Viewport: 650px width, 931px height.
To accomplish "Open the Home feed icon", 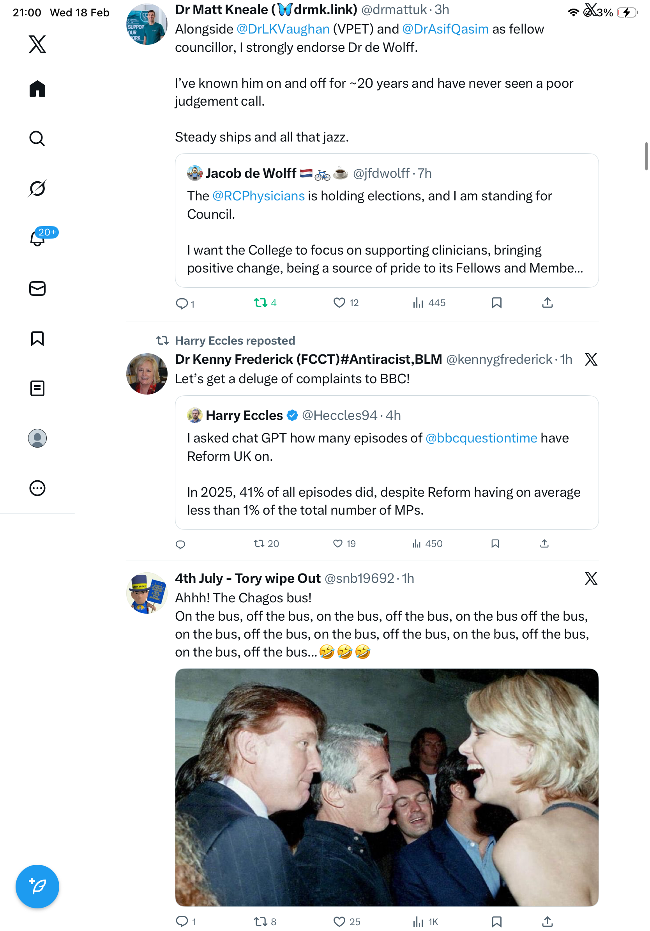I will [x=37, y=88].
